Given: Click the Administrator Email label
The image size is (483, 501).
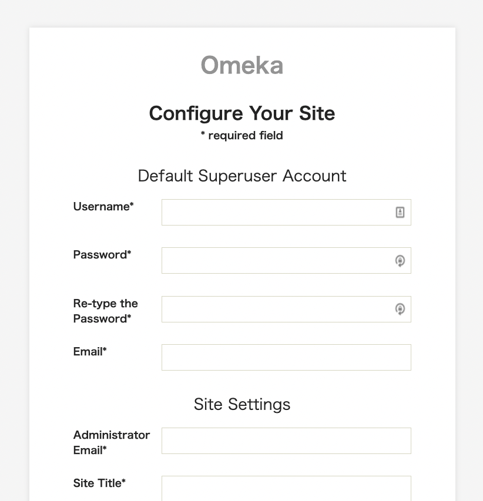Looking at the screenshot, I should [x=111, y=442].
